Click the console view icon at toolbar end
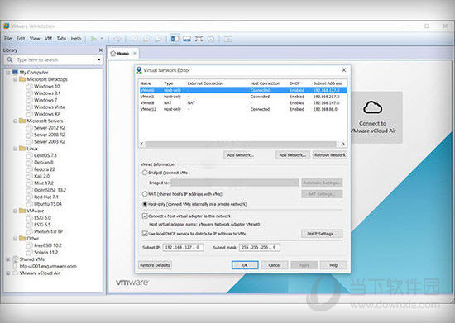This screenshot has height=323, width=455. click(227, 39)
